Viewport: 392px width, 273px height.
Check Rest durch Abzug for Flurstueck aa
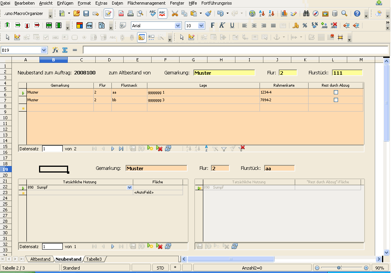pos(336,92)
